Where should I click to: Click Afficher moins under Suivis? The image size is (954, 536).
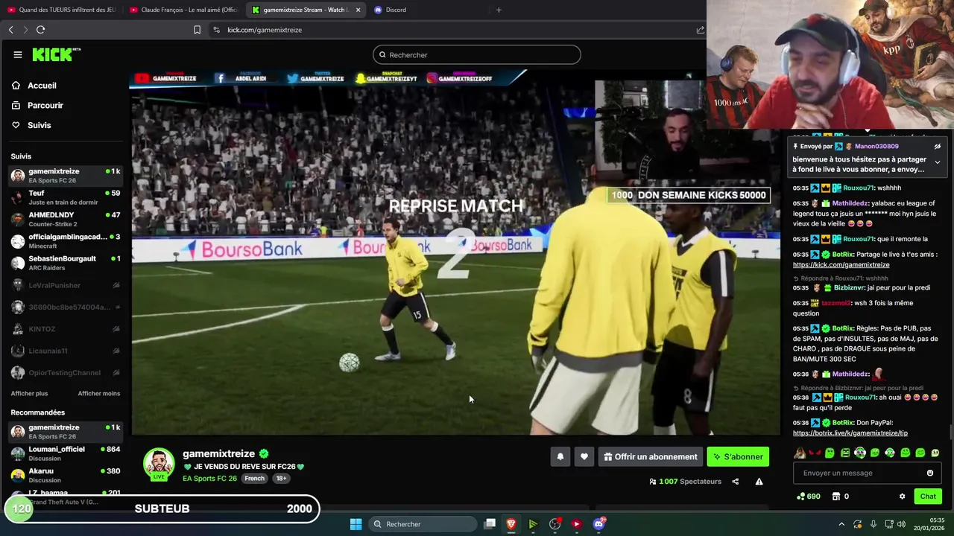pyautogui.click(x=99, y=394)
